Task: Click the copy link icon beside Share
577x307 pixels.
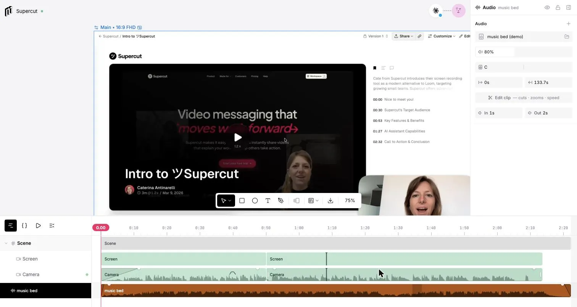Action: pos(419,36)
